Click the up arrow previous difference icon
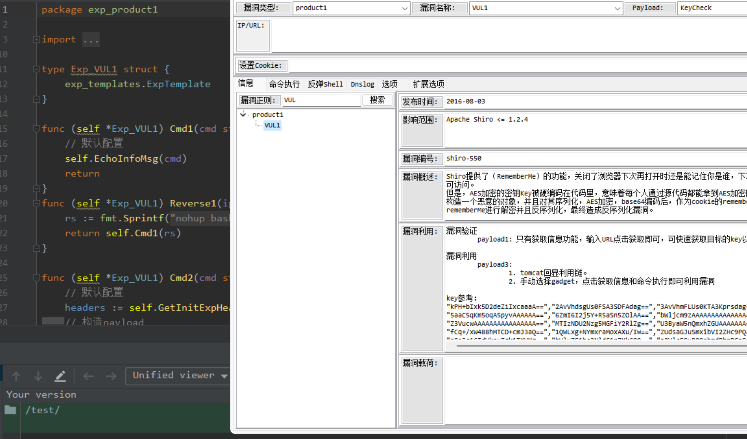This screenshot has height=439, width=747. pyautogui.click(x=16, y=376)
